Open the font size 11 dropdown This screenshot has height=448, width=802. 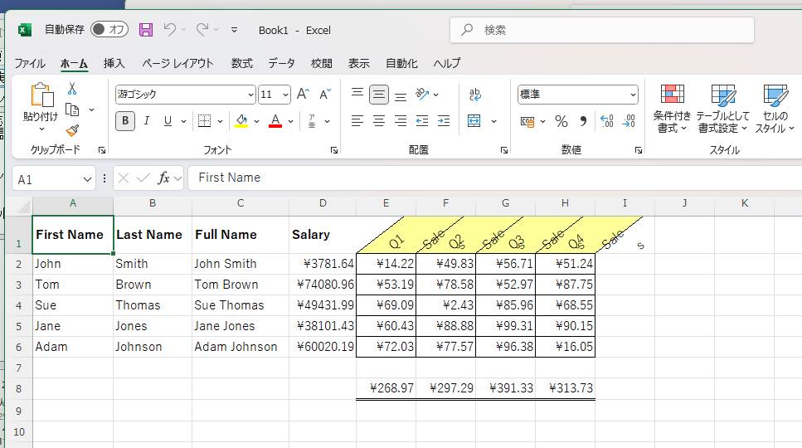pyautogui.click(x=285, y=95)
